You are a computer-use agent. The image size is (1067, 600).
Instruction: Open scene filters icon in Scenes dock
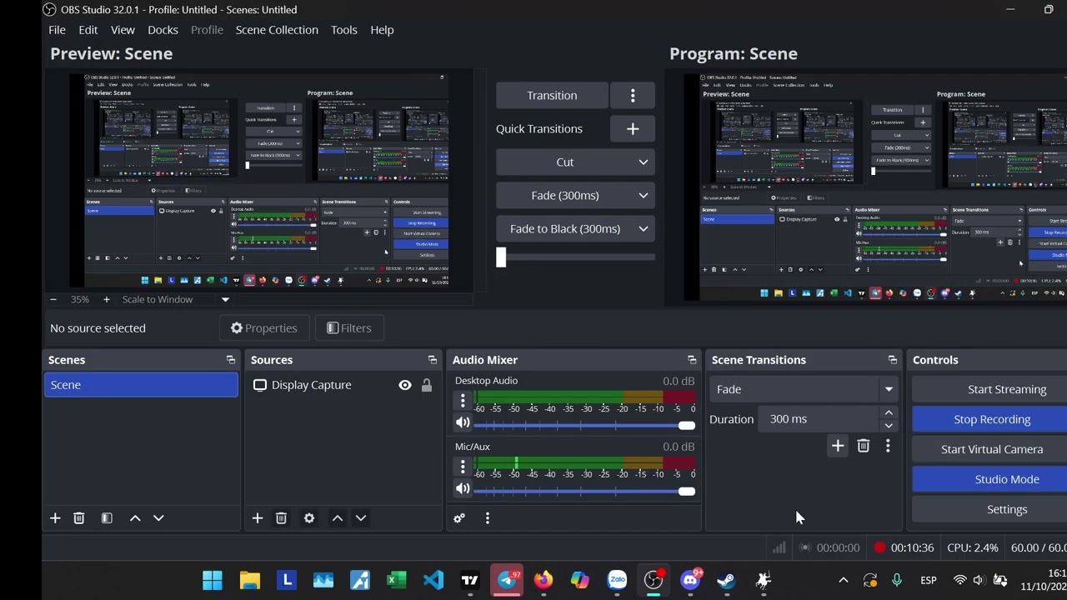[107, 518]
